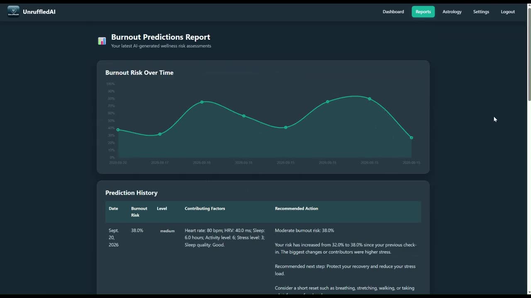Click the bar chart icon beside Burnout Predictions Report
The height and width of the screenshot is (298, 531).
pos(102,41)
